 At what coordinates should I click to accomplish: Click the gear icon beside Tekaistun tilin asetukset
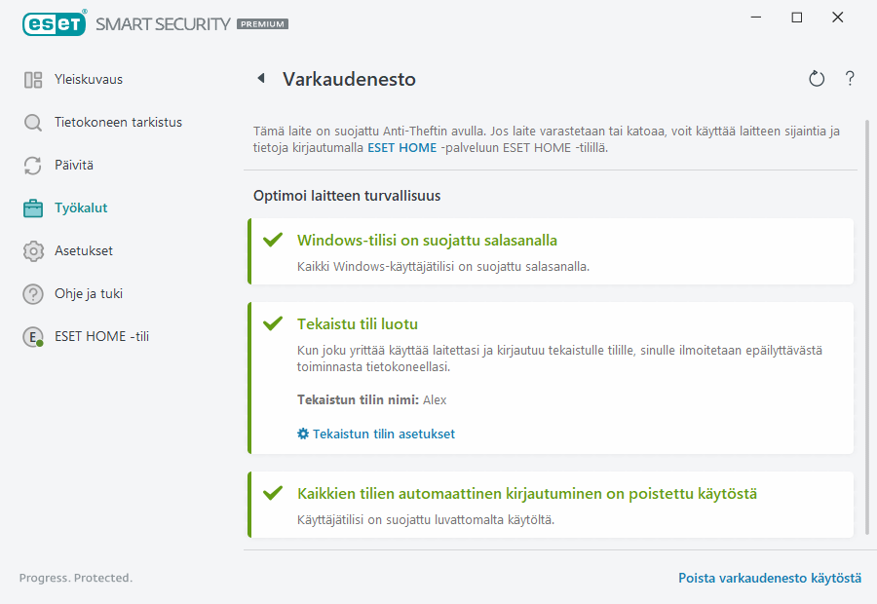click(302, 434)
